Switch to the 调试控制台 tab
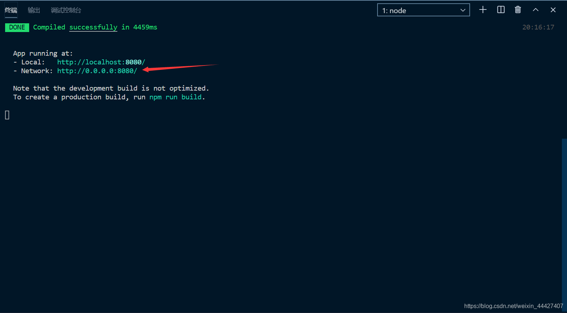The image size is (567, 313). click(66, 10)
